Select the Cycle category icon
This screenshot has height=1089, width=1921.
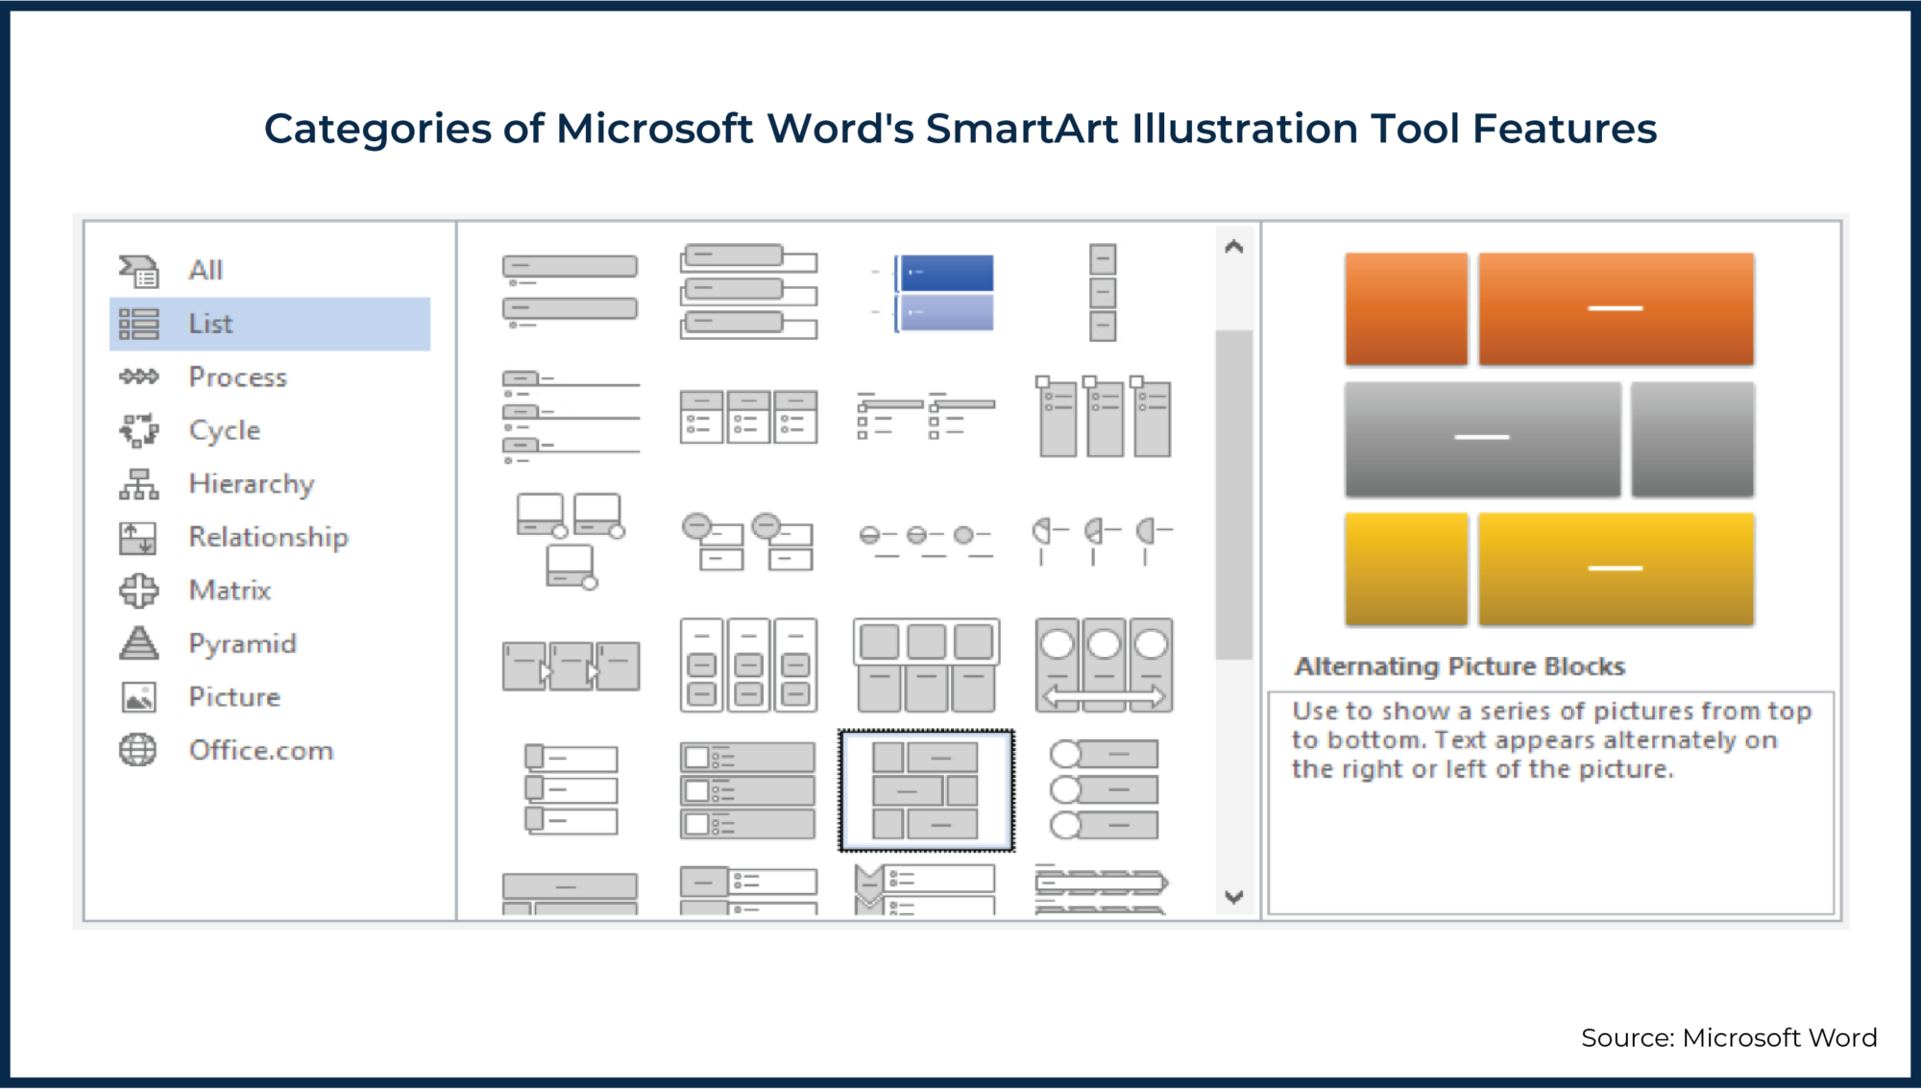coord(137,429)
